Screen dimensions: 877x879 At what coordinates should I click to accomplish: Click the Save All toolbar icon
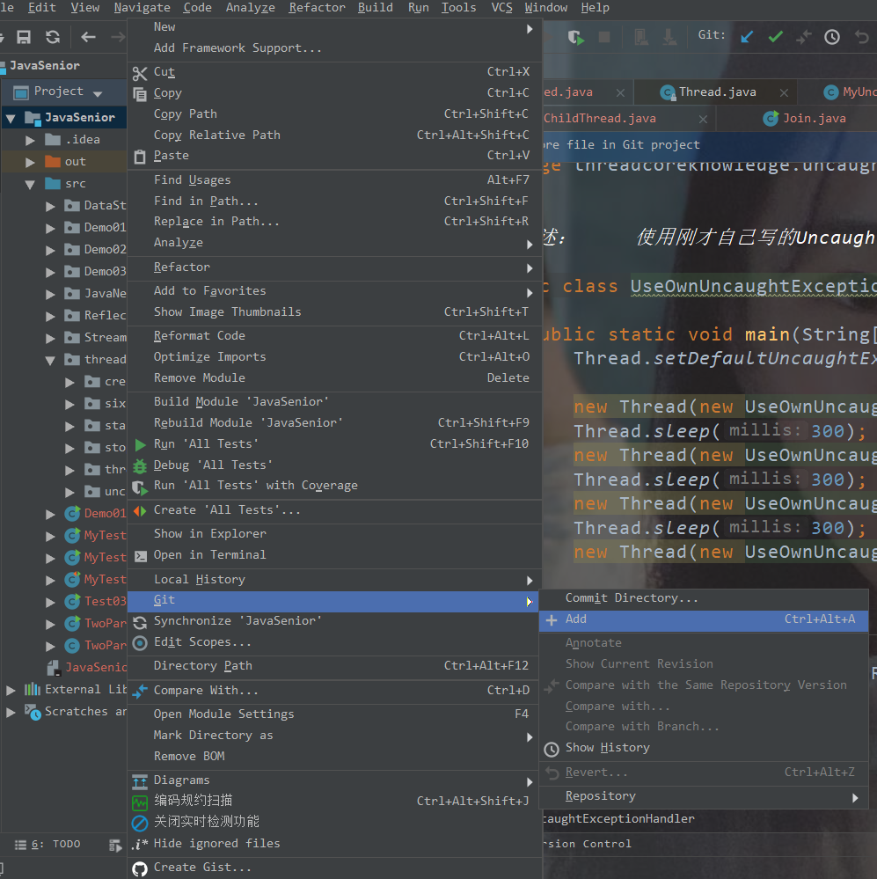(x=24, y=37)
